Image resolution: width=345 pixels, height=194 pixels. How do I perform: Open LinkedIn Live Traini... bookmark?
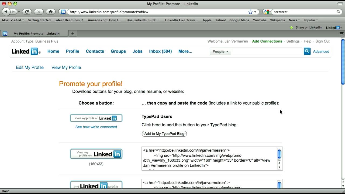coord(181,20)
